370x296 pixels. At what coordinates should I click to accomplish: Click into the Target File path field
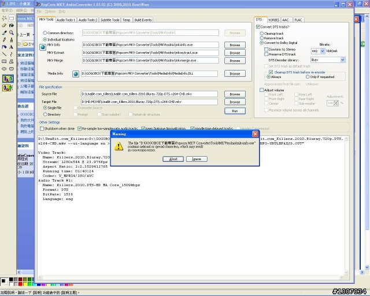point(149,102)
